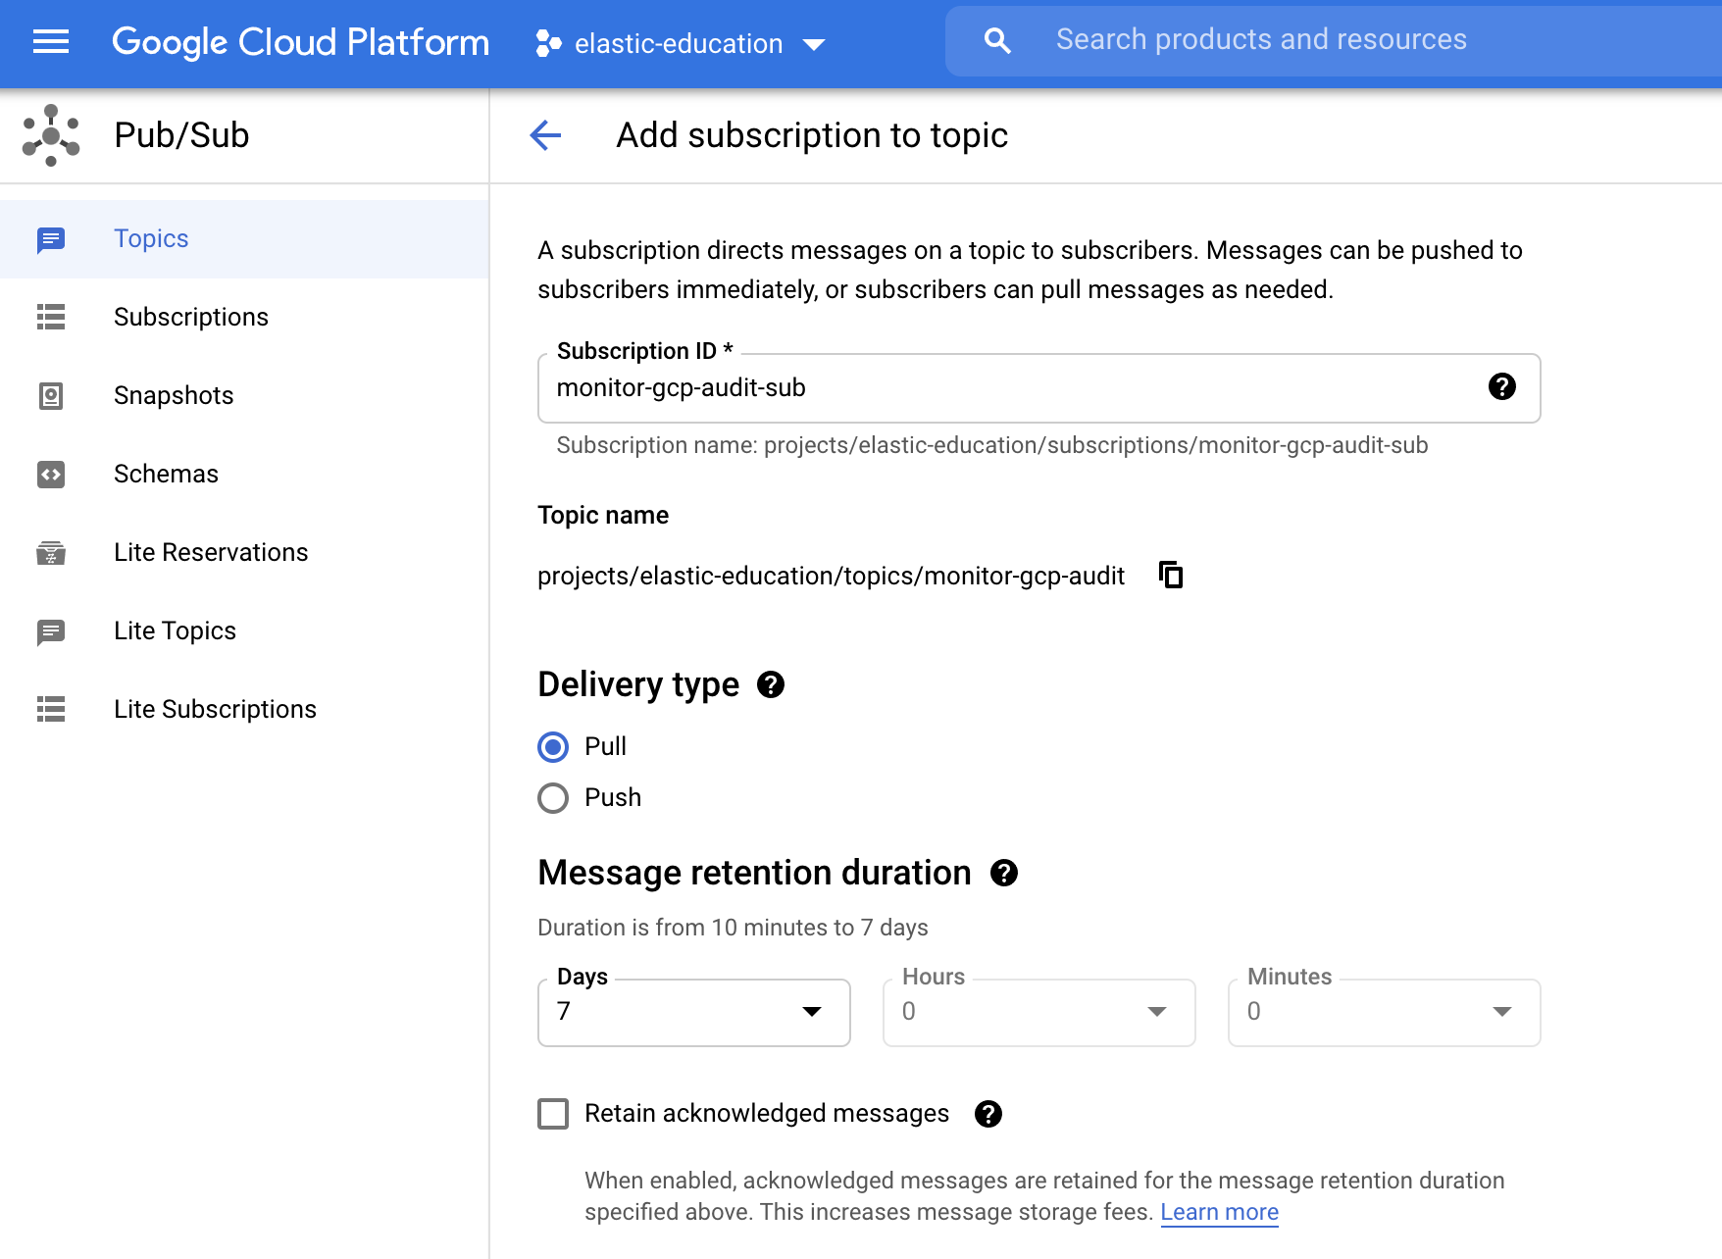This screenshot has width=1722, height=1259.
Task: Enable Retain acknowledged messages
Action: [553, 1114]
